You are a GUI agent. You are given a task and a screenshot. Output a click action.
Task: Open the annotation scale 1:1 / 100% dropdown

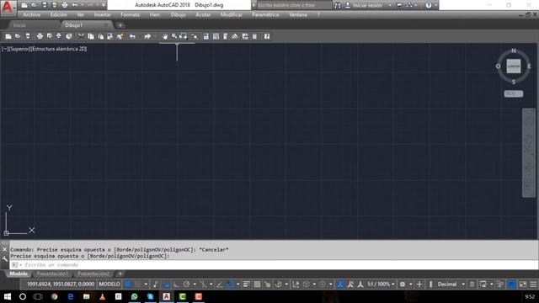(381, 284)
